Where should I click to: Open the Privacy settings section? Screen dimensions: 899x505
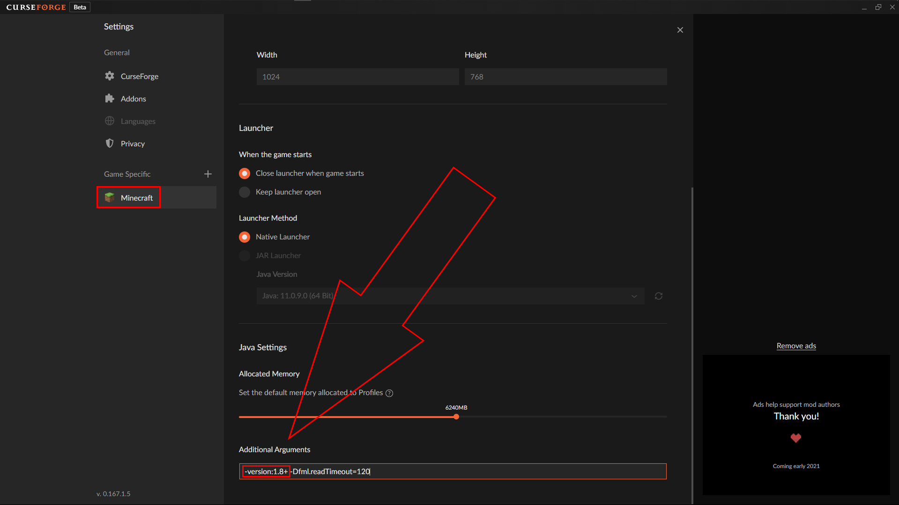tap(156, 144)
